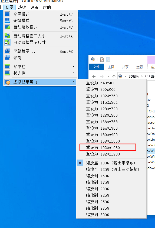The height and width of the screenshot is (228, 155).
Task: Select the 无缝模式 seamless mode icon
Action: click(7, 20)
